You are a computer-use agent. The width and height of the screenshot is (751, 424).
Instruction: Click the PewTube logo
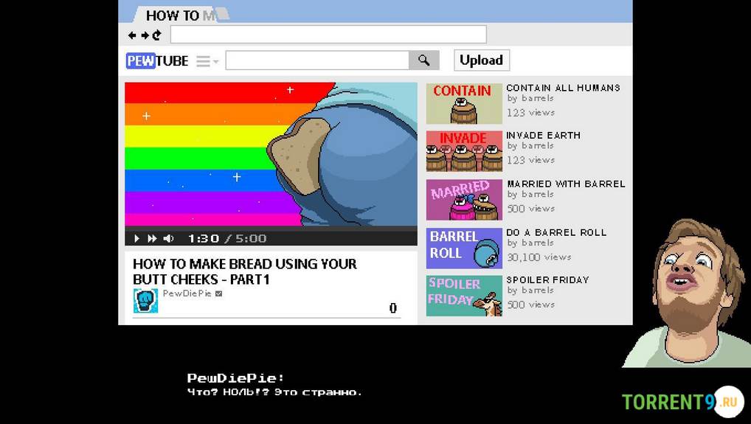[157, 60]
